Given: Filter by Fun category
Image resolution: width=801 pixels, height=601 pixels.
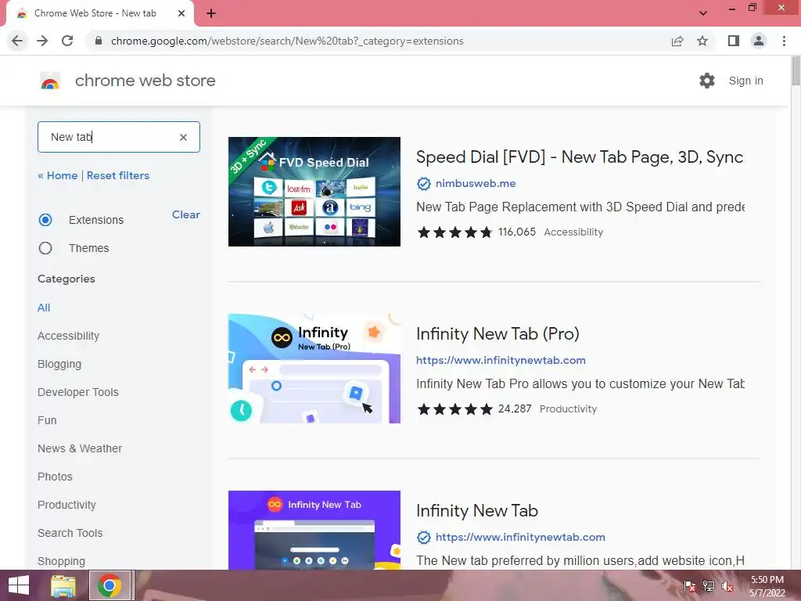Looking at the screenshot, I should tap(47, 420).
